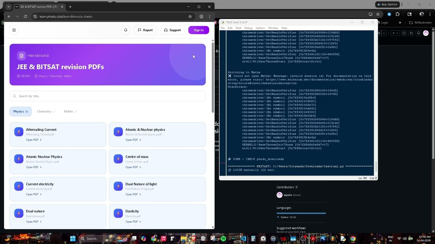Open PDF for Dual nature
Screen dimensions: 435x244
34,222
